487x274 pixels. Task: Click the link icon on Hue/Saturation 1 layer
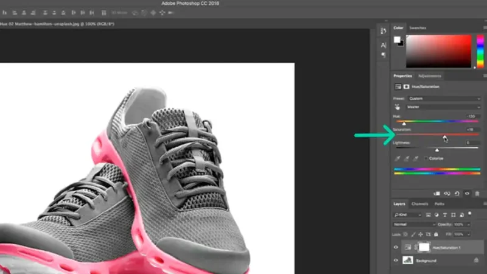pyautogui.click(x=416, y=247)
